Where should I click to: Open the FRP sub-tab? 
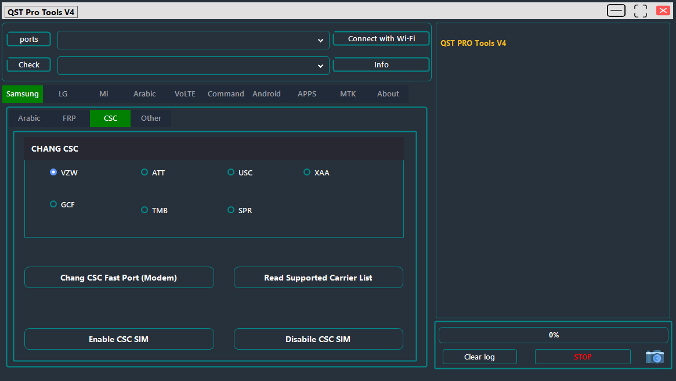tap(69, 118)
